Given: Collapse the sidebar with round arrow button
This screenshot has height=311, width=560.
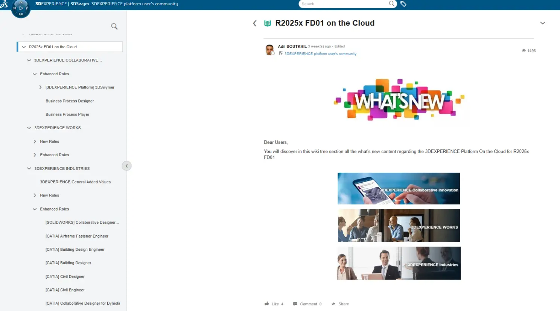Looking at the screenshot, I should pos(126,166).
